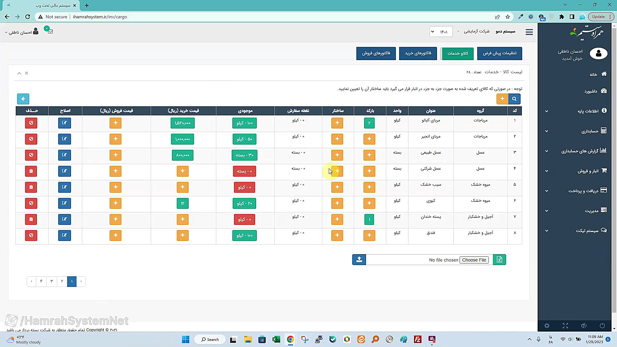Click power logout icon in sidebar bottom

602,325
